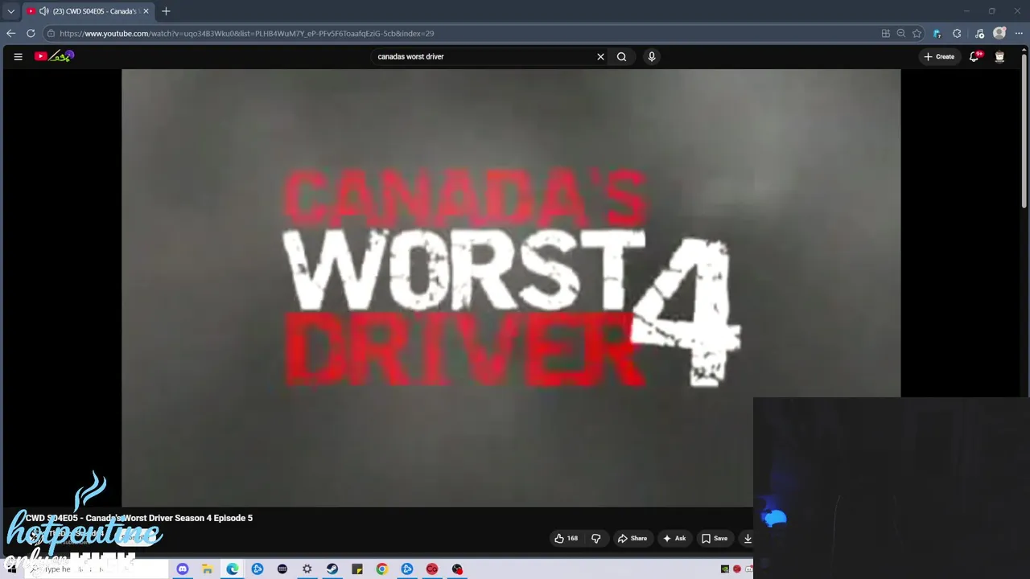1030x579 pixels.
Task: Open the browser profile avatar
Action: click(x=999, y=33)
